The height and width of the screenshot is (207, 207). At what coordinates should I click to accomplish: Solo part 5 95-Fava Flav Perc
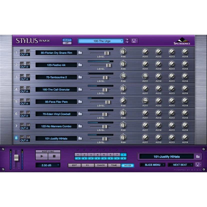coord(28,100)
